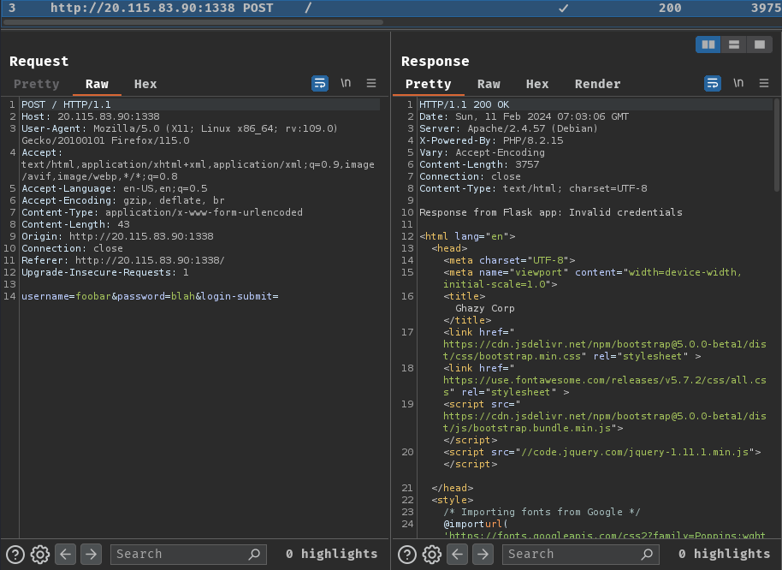Click the Referer header line in request
Screen dimensions: 782x570
[122, 260]
